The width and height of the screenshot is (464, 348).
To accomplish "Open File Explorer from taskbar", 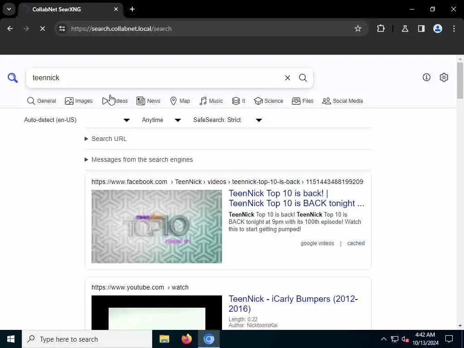I will coord(164,339).
